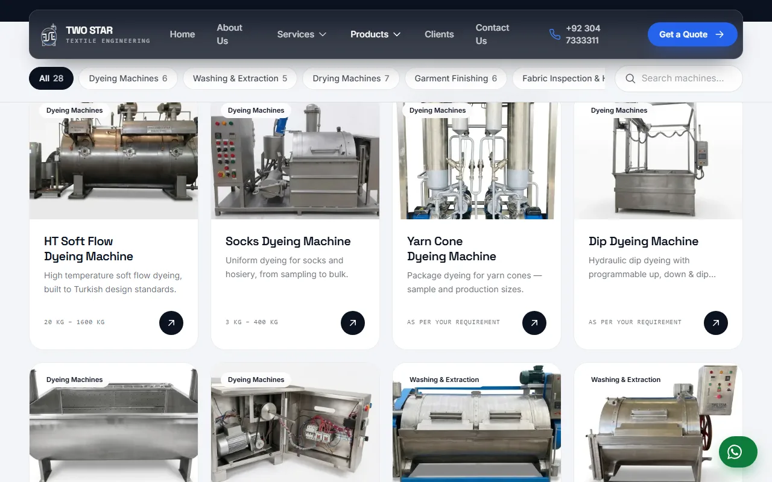Click the Hydraulic dip dyeing description text
772x482 pixels.
[653, 268]
